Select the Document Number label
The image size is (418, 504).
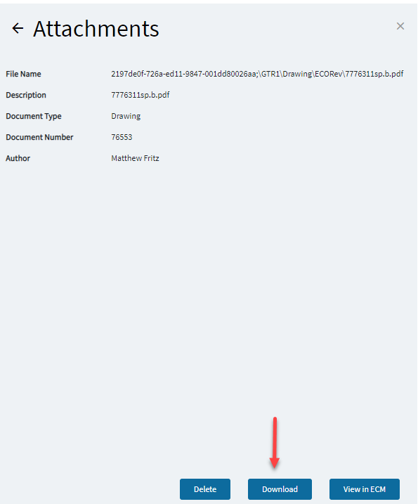[x=39, y=137]
